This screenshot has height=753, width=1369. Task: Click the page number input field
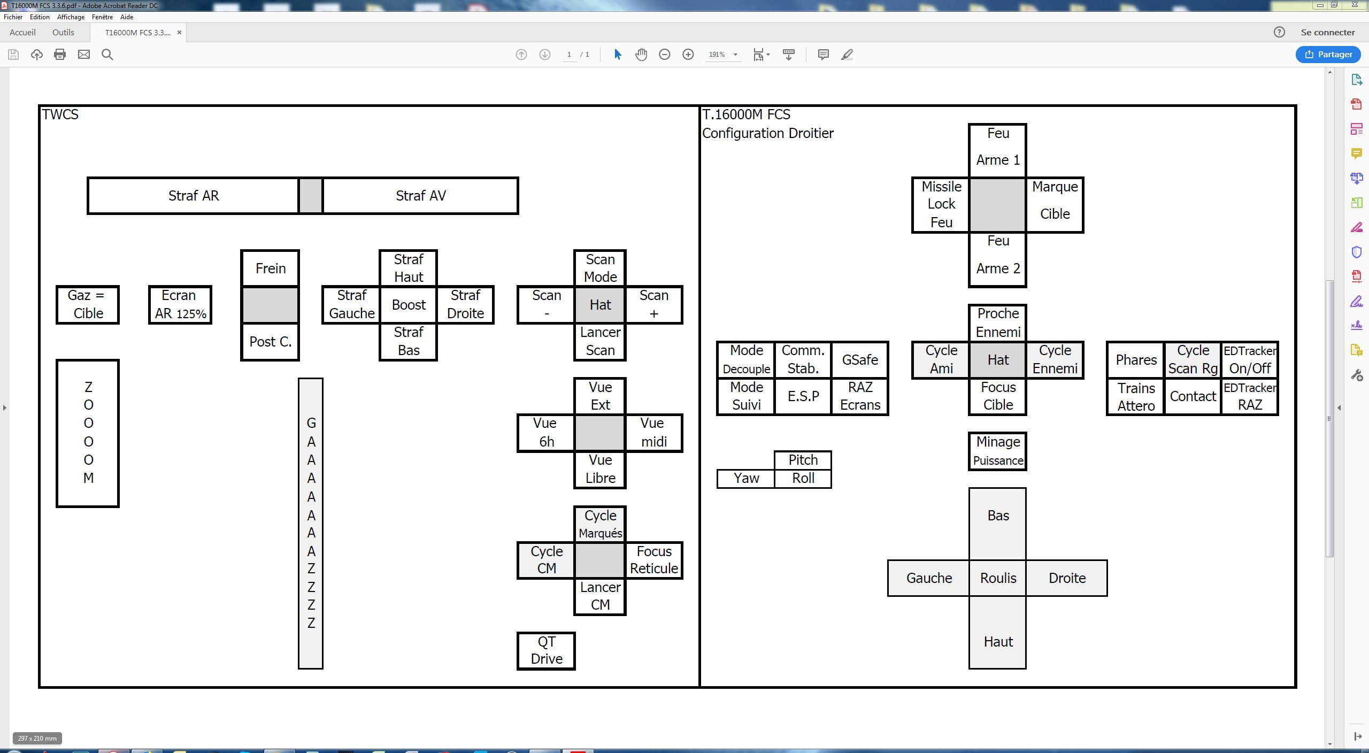pos(569,55)
